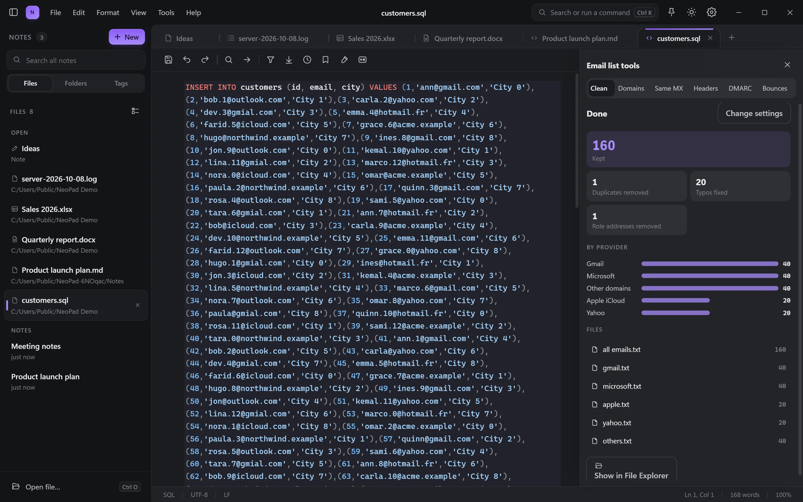Screen dimensions: 803x502
Task: Switch sidebar to Tags view
Action: (x=121, y=83)
